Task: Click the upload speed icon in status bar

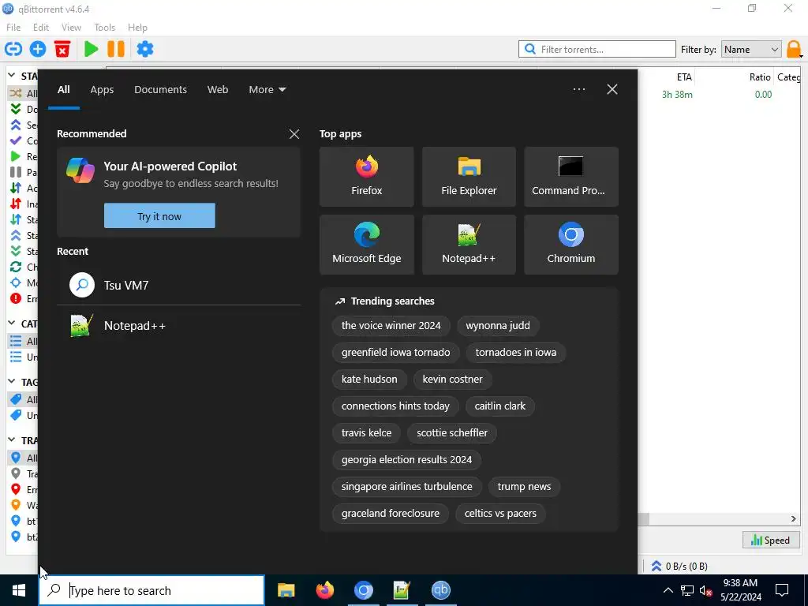Action: [656, 566]
